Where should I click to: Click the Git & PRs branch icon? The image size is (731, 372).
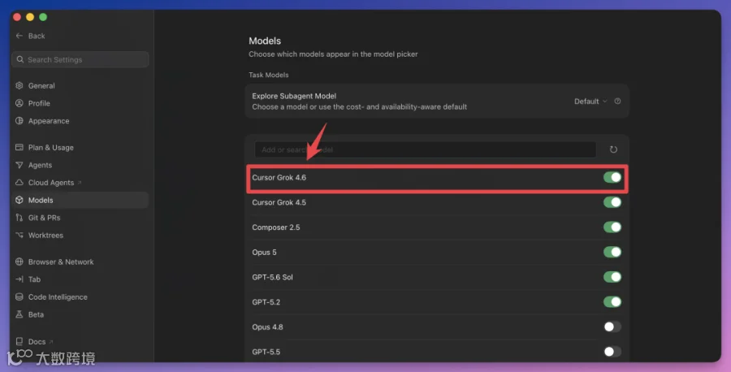(19, 218)
